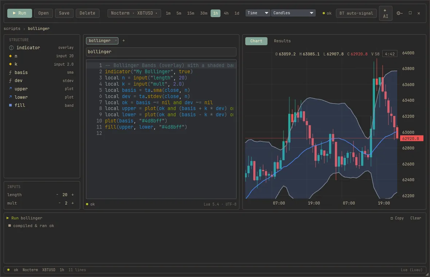430x277 pixels.
Task: Select the 30m timeframe
Action: coord(204,13)
